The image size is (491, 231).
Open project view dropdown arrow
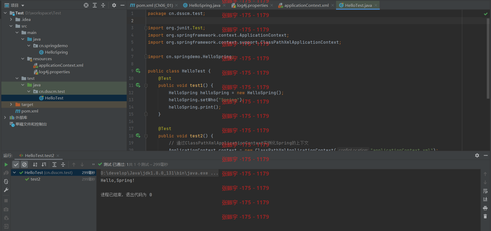click(23, 5)
